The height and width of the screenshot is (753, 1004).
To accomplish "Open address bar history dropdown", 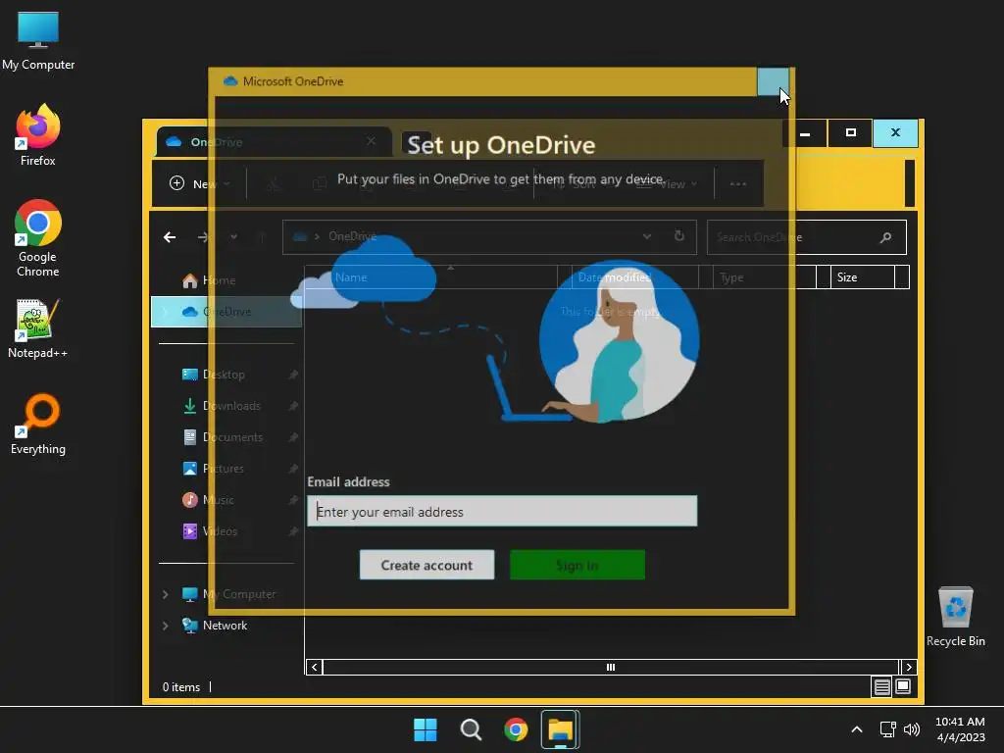I will [647, 236].
